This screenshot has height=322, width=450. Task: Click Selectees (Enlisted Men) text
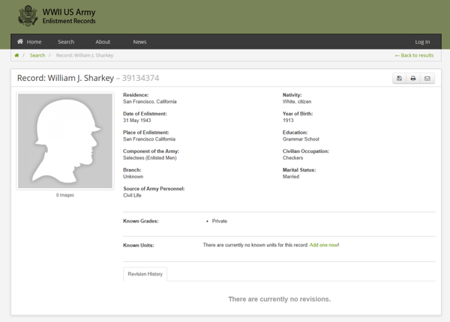pyautogui.click(x=150, y=158)
